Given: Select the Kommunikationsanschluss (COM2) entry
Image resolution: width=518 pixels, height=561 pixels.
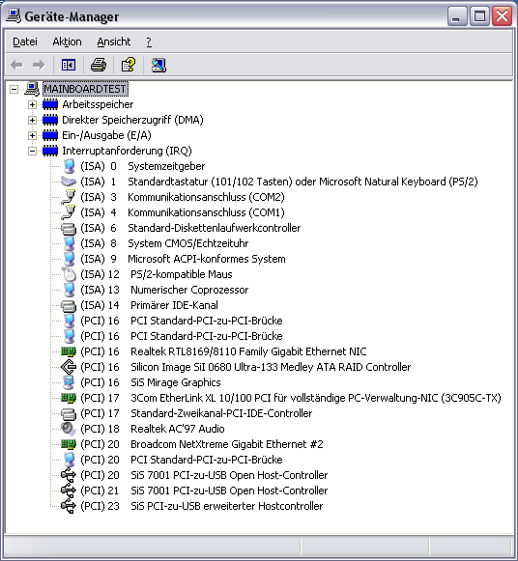Looking at the screenshot, I should coord(183,197).
